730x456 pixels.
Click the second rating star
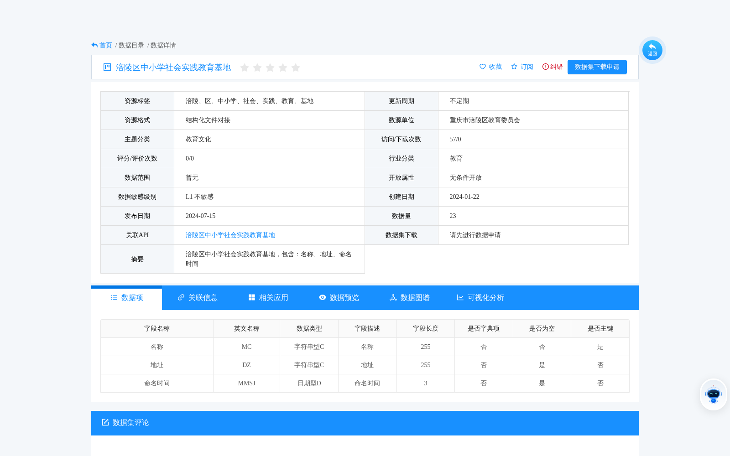(257, 67)
